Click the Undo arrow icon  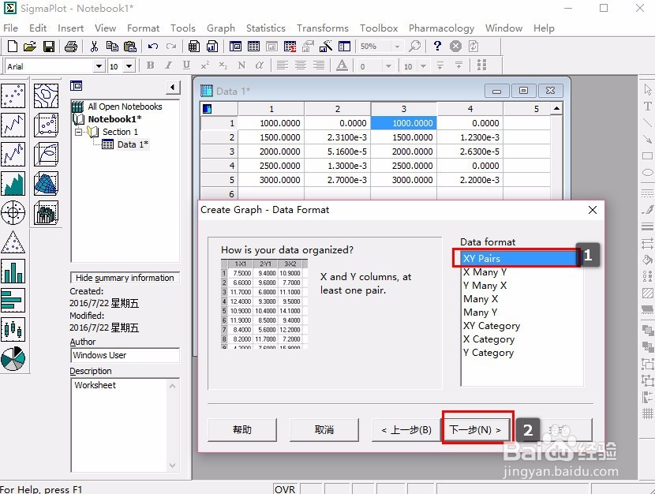pos(153,47)
